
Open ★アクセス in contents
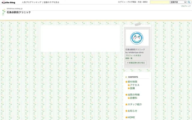point(133,85)
